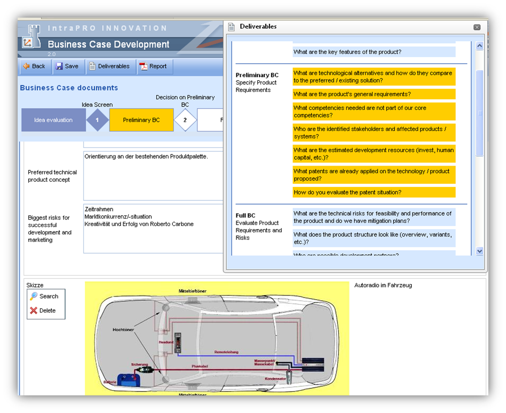Click the Deliverables panel title document icon
The height and width of the screenshot is (413, 506).
point(232,27)
